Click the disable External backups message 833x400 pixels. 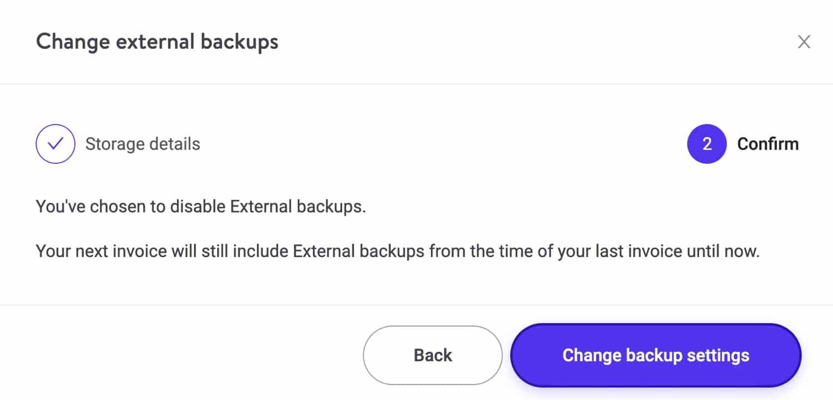(201, 207)
